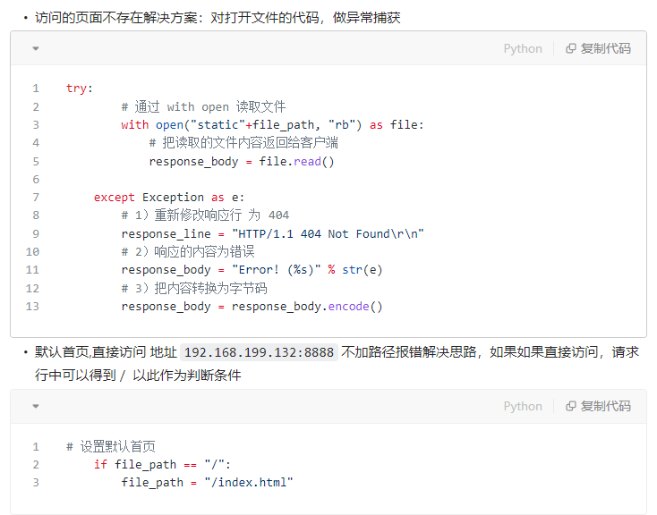This screenshot has width=657, height=515.
Task: Click the copy icon in the second code block
Action: coord(571,406)
